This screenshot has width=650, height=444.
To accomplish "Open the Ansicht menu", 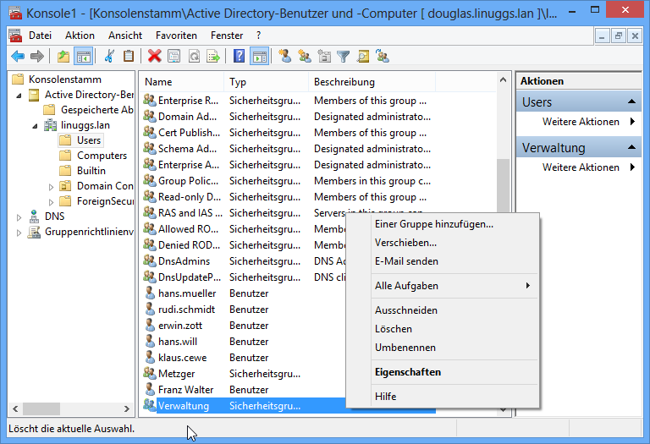I will 125,36.
